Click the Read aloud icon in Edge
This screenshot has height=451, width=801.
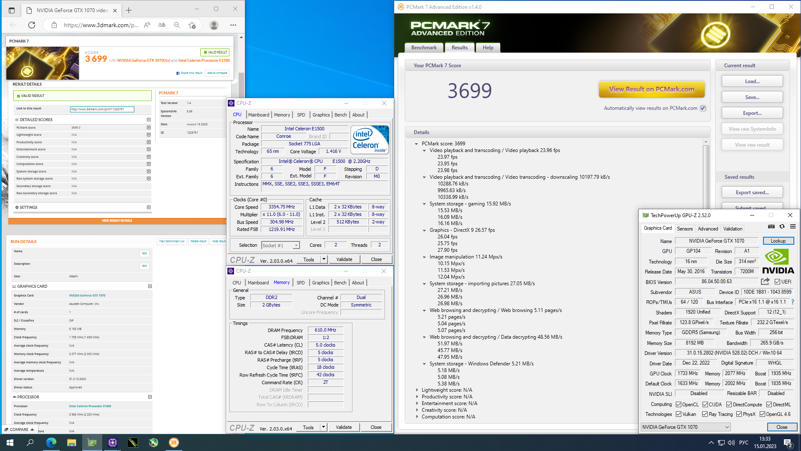click(x=147, y=25)
